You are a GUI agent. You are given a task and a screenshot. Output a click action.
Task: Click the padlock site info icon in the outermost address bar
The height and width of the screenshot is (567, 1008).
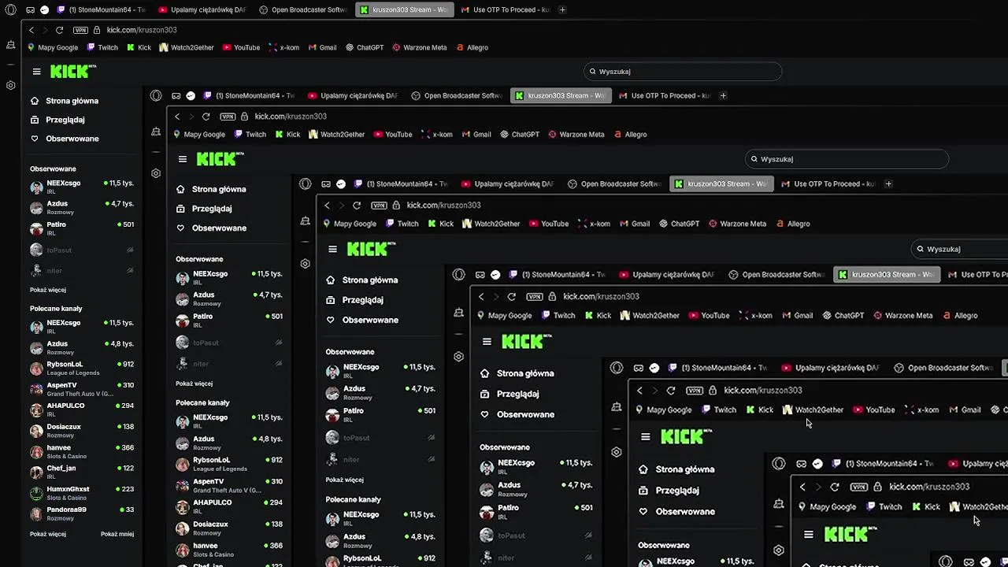[97, 30]
